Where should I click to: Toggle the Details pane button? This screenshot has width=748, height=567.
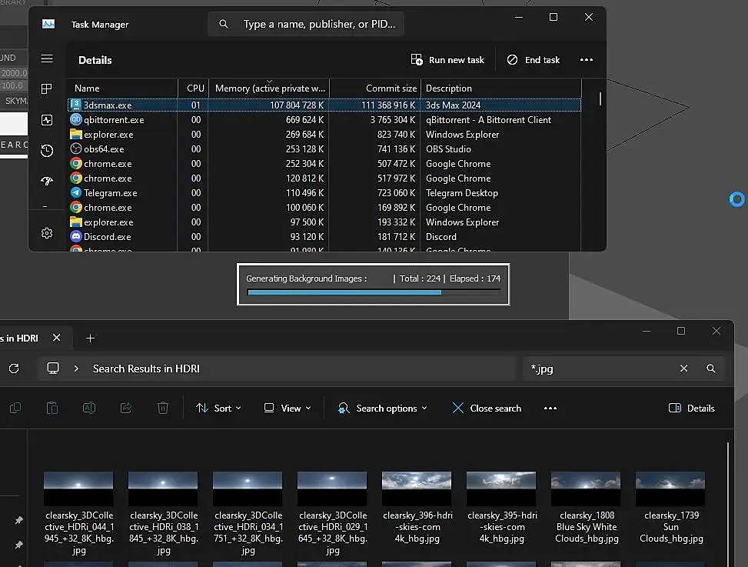click(x=692, y=408)
